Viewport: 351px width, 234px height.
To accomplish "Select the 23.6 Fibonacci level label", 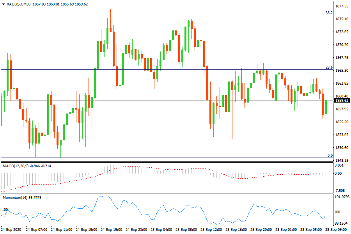I will pyautogui.click(x=329, y=67).
